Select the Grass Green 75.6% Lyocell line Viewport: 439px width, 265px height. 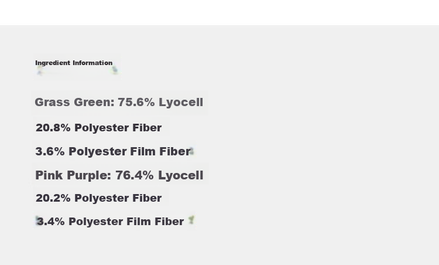(119, 103)
